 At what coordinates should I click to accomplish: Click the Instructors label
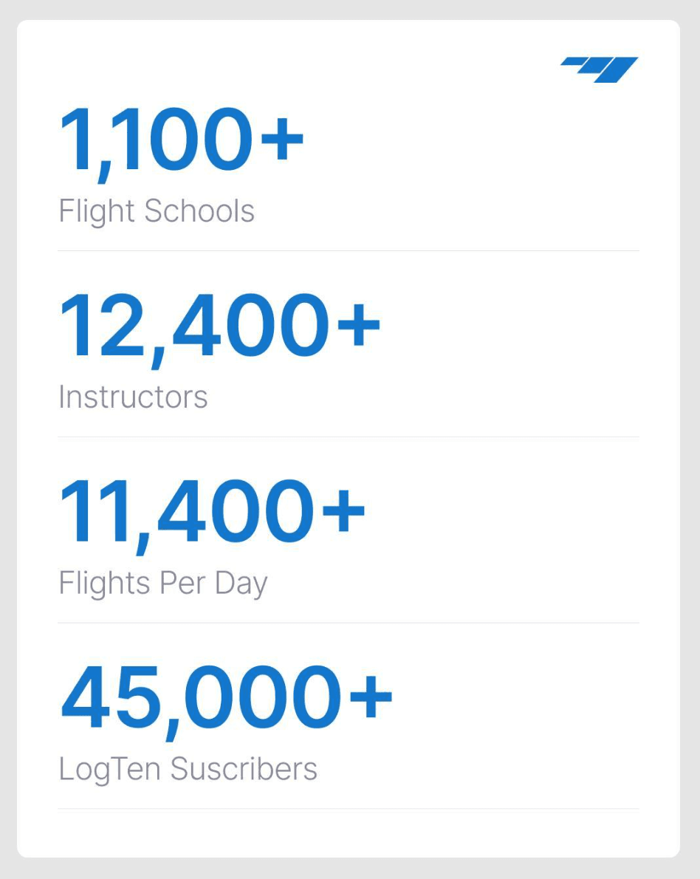(x=133, y=397)
